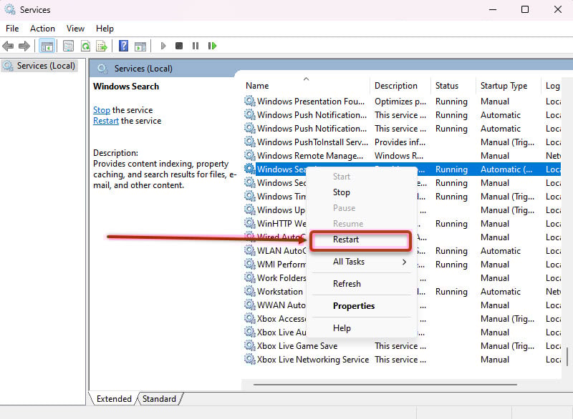Click the green Refresh toolbar icon

pos(85,46)
